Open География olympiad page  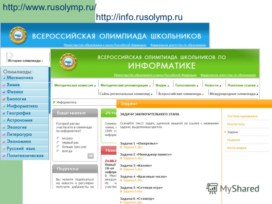[19, 113]
